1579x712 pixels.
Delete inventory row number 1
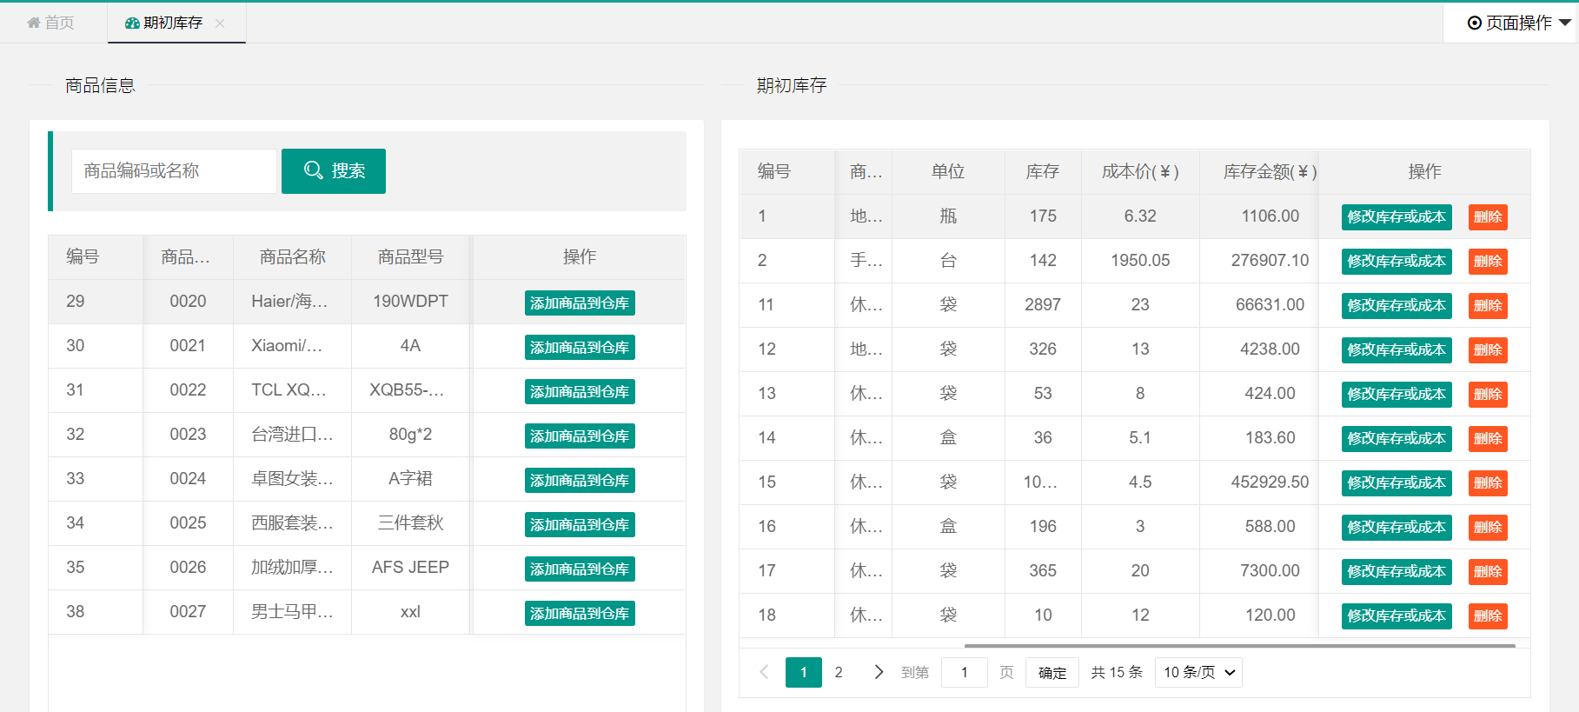(1488, 217)
